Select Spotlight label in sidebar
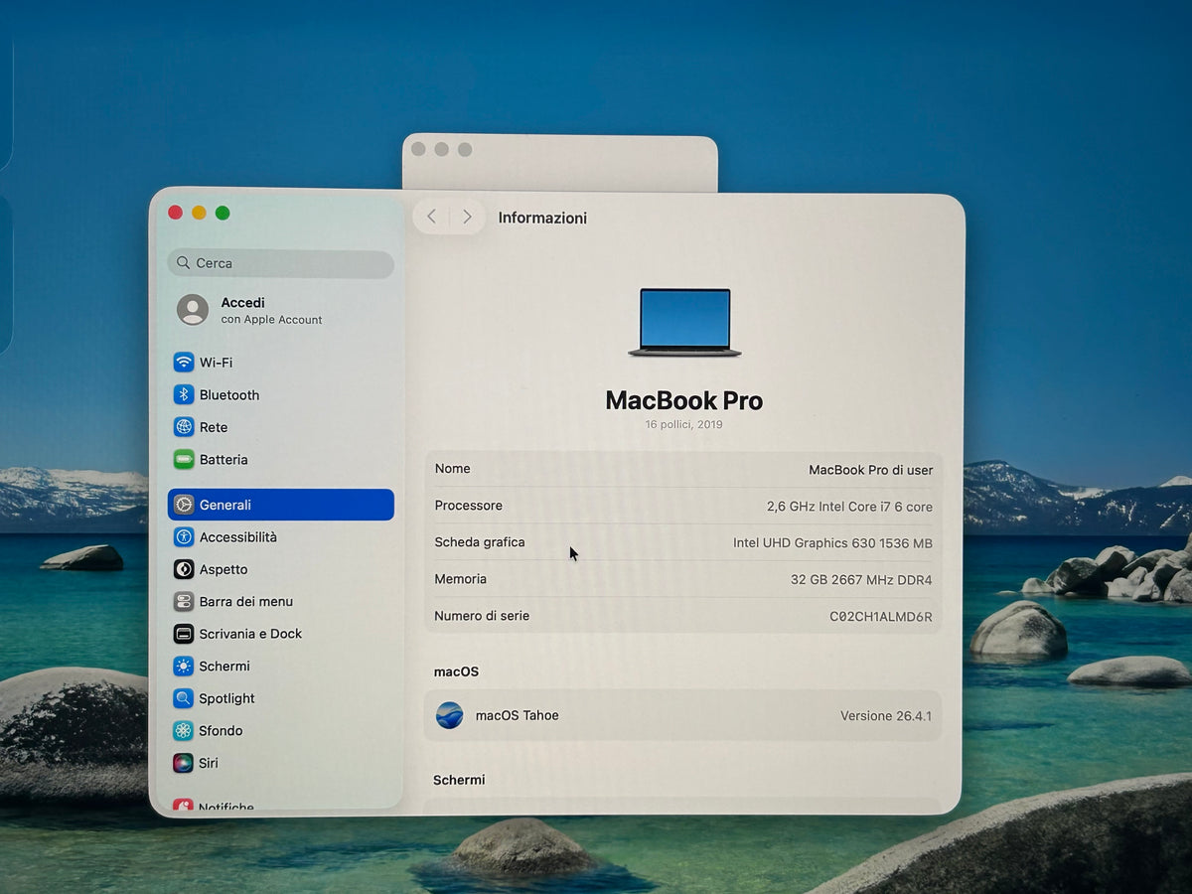Viewport: 1192px width, 894px height. click(227, 698)
